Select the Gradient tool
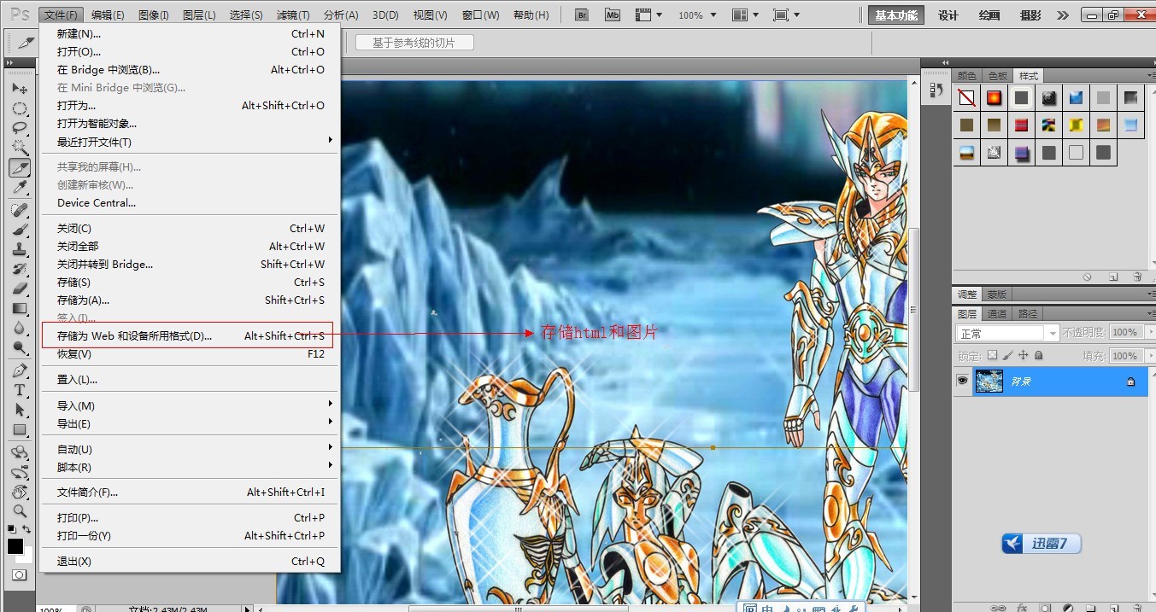The image size is (1156, 612). 20,308
